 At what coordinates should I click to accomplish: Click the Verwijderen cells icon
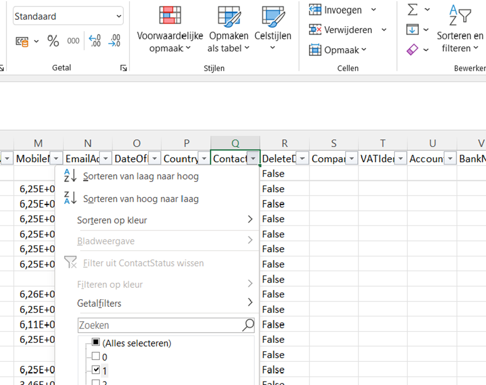coord(315,30)
